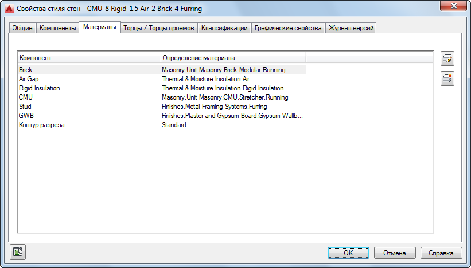Open the Графические свойства tab
This screenshot has height=268, width=471.
[x=288, y=28]
